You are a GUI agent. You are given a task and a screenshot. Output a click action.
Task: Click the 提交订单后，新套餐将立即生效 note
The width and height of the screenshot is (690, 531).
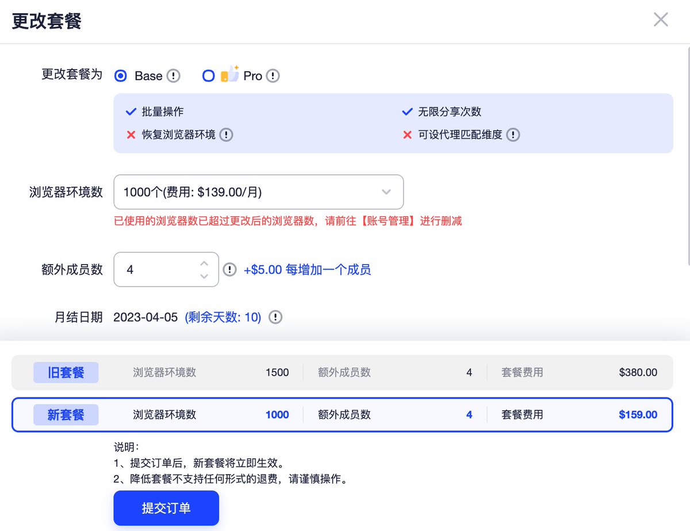tap(199, 463)
